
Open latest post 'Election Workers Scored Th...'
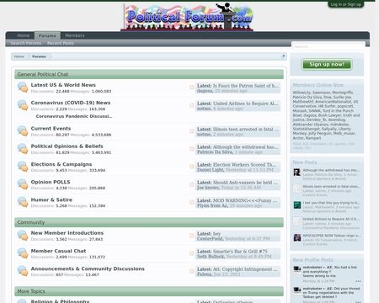pyautogui.click(x=244, y=165)
